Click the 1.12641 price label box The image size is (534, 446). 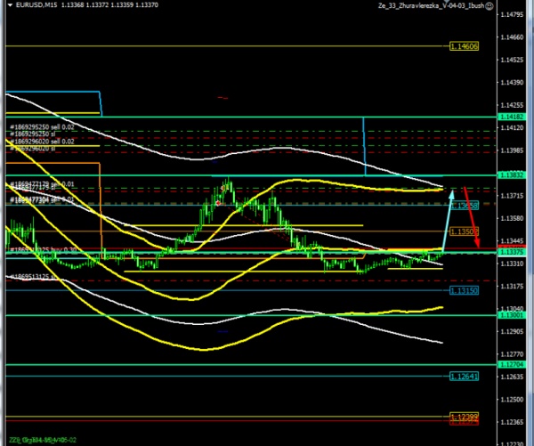click(x=465, y=376)
